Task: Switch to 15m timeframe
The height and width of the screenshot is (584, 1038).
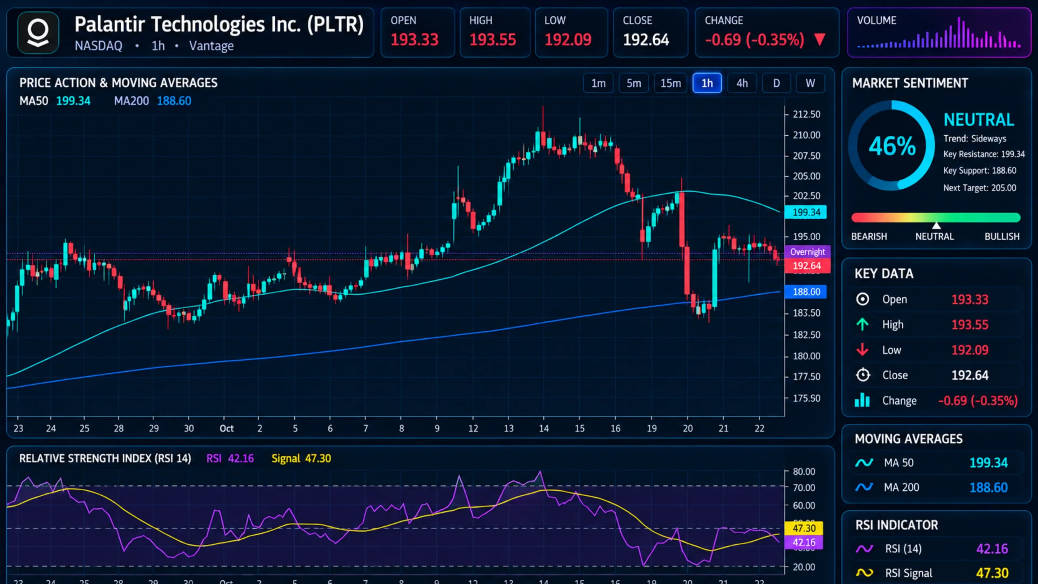Action: click(x=671, y=83)
